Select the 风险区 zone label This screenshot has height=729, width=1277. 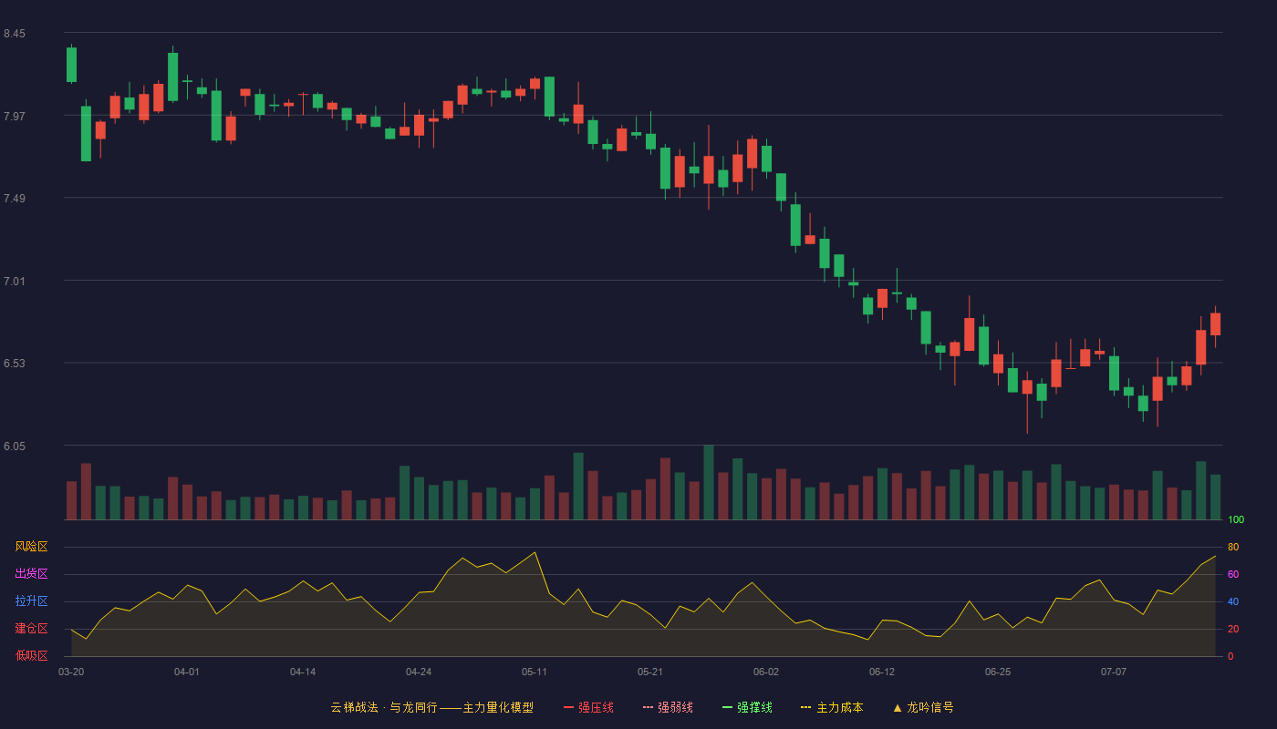[x=32, y=547]
